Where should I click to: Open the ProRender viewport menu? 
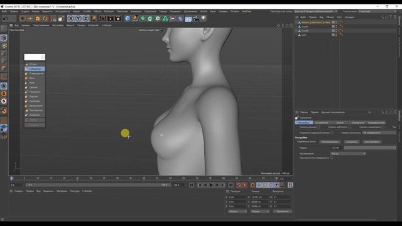(x=94, y=25)
